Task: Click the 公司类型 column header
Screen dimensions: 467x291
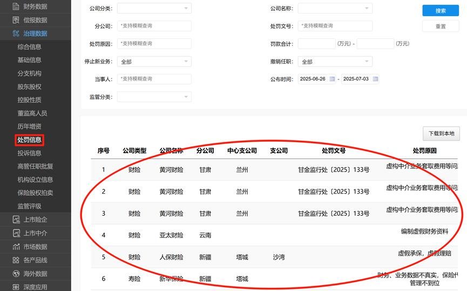Action: point(134,151)
